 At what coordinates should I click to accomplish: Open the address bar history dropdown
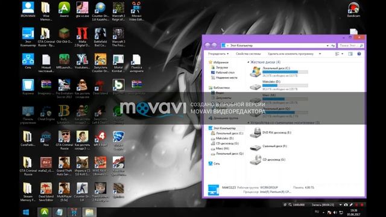tap(327, 46)
